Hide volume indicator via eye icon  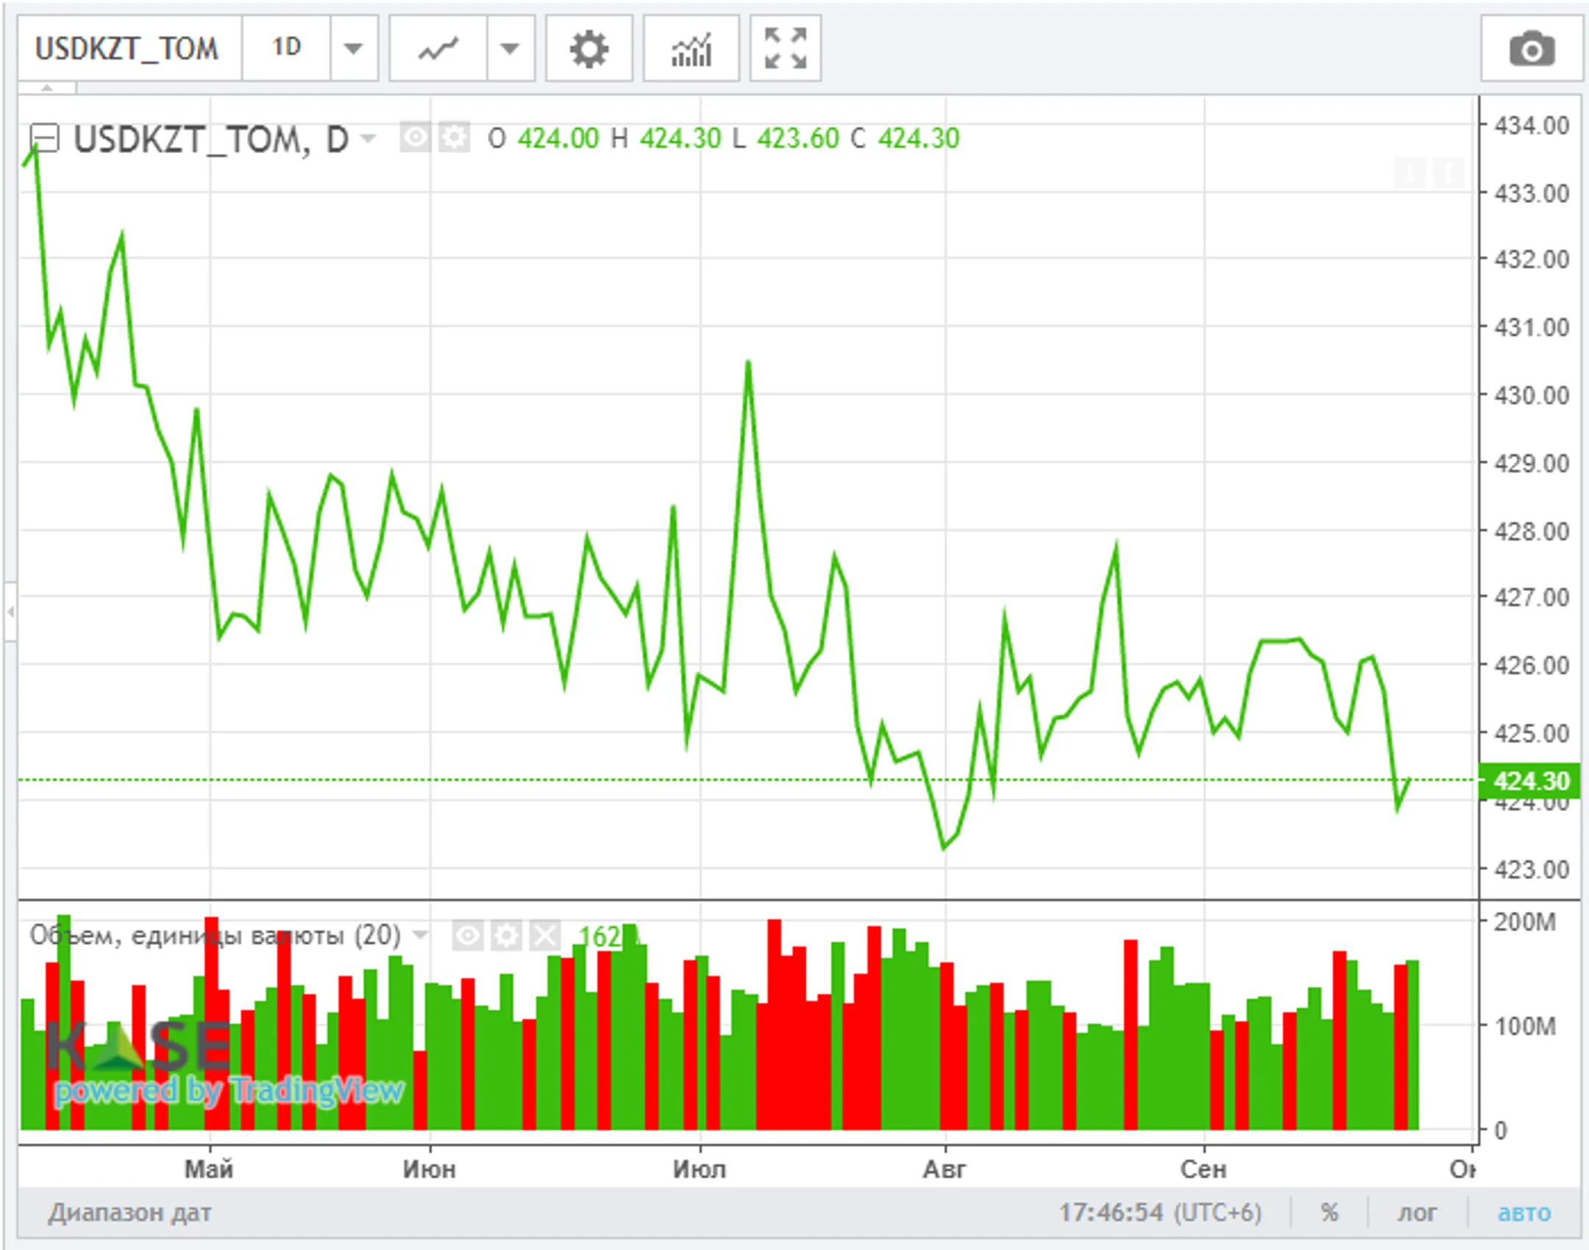[x=468, y=936]
